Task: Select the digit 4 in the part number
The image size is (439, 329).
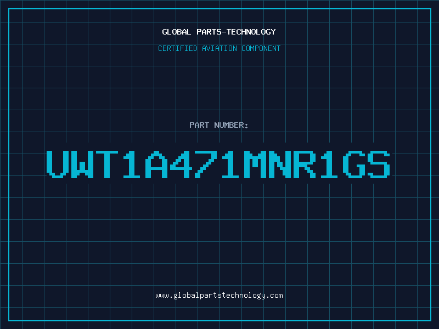Action: tap(181, 164)
